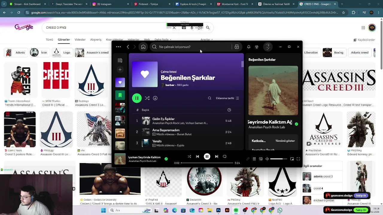Select the Boxing filter chip
The height and width of the screenshot is (215, 383).
point(335,53)
